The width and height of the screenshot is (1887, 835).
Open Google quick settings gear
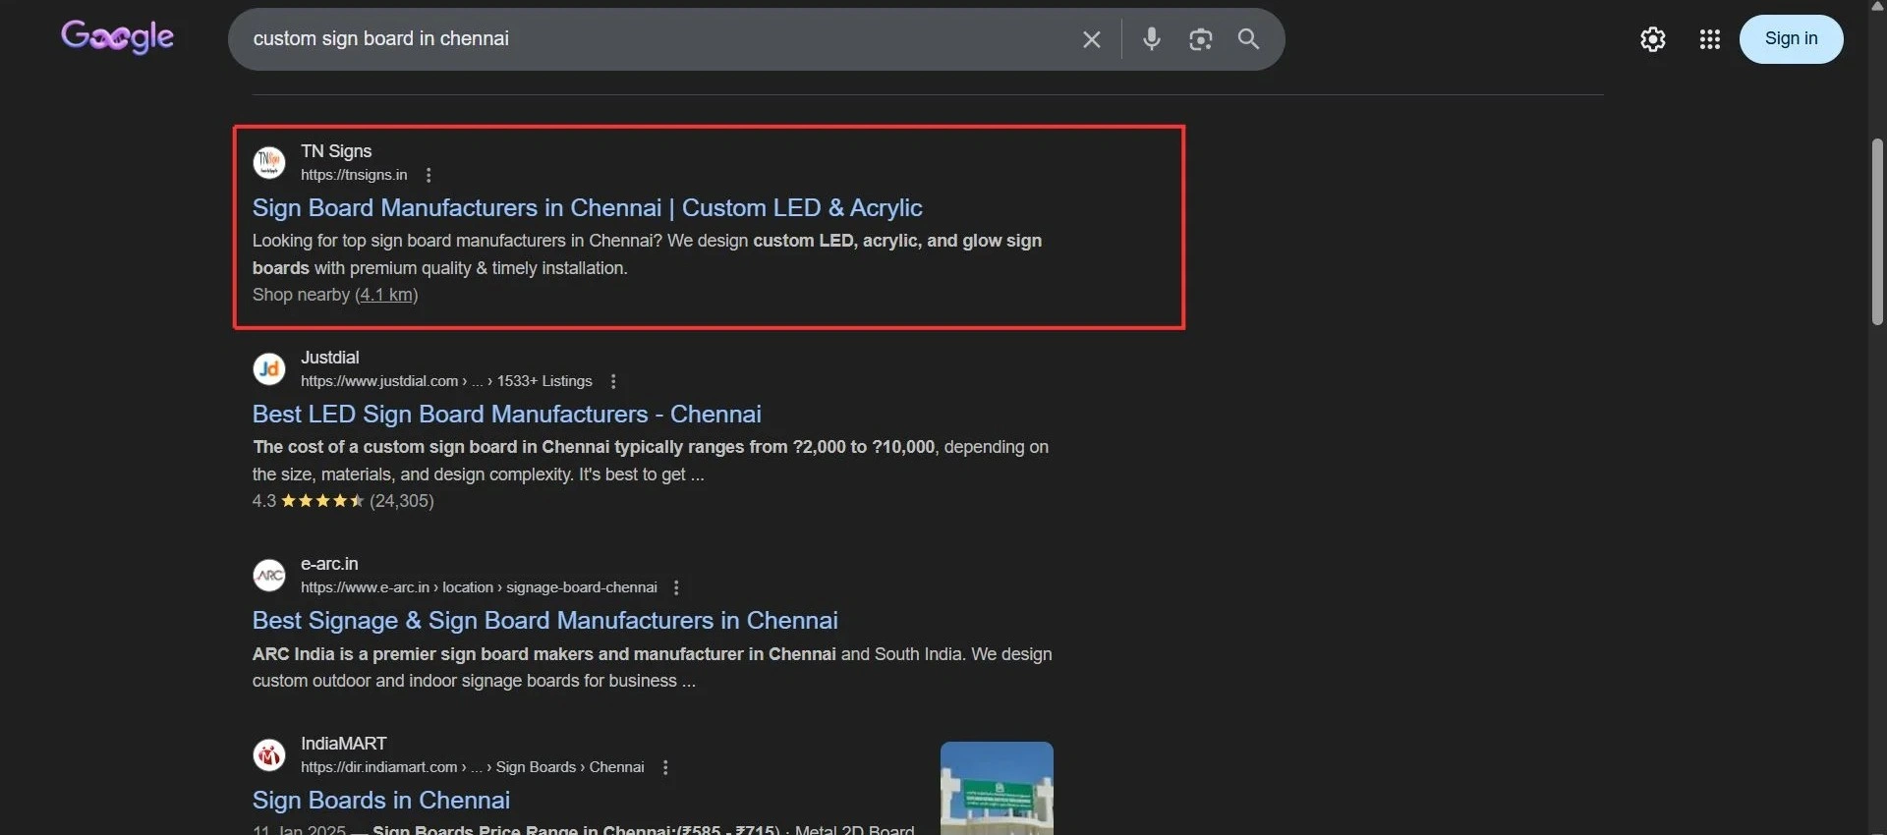(1653, 39)
